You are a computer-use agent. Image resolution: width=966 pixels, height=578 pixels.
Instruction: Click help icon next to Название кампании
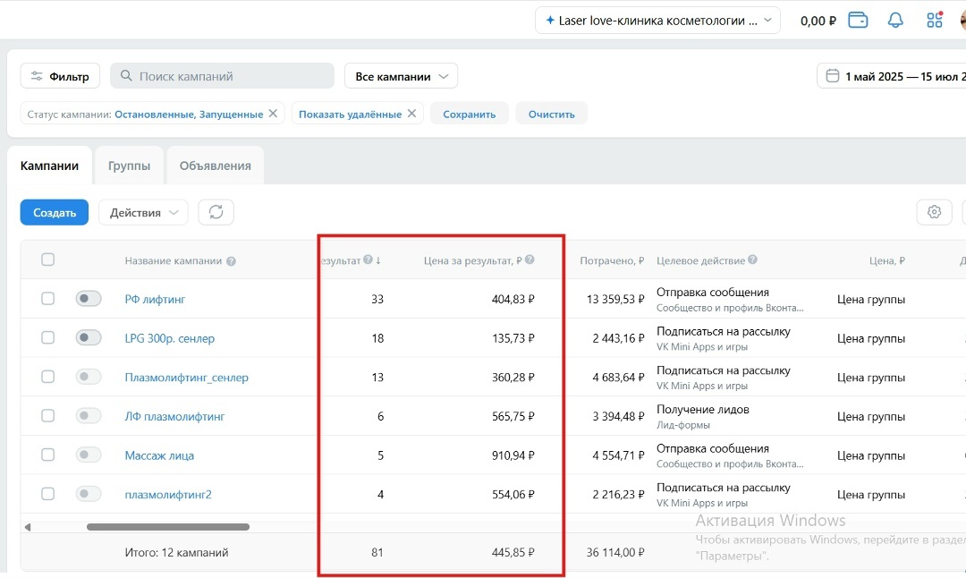(231, 261)
